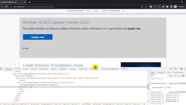Open the Layout pane tab
This screenshot has width=186, height=105.
(169, 72)
